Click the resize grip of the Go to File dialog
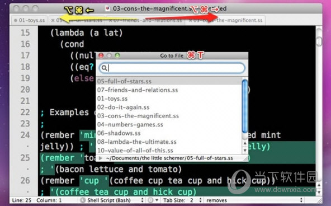331x206 pixels. 245,158
